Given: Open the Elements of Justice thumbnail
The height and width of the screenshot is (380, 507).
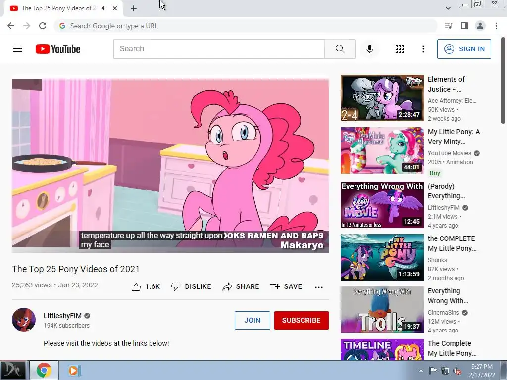Looking at the screenshot, I should (382, 98).
